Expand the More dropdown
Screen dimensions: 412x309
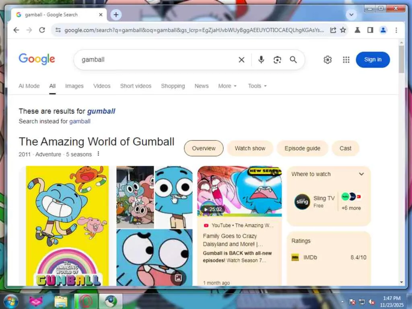[x=227, y=86]
